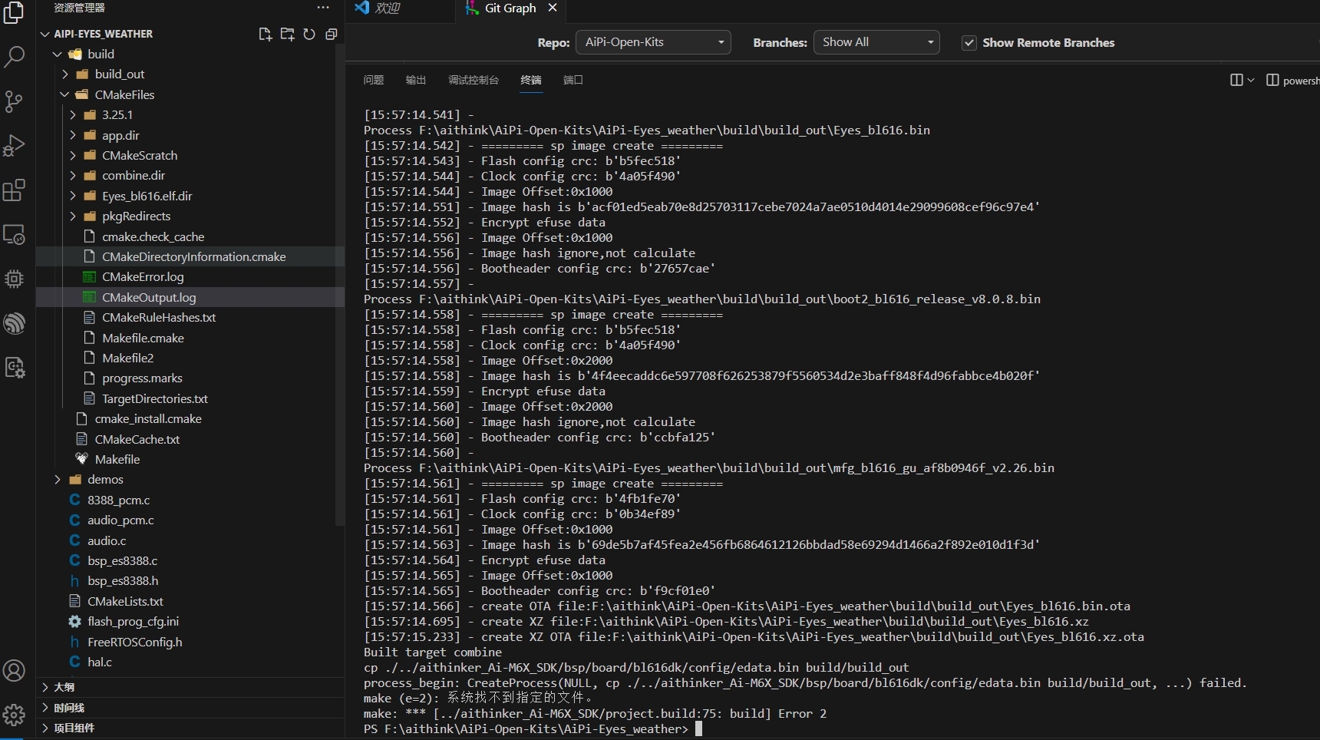Open Makefile.cmake file
The height and width of the screenshot is (740, 1320).
143,338
